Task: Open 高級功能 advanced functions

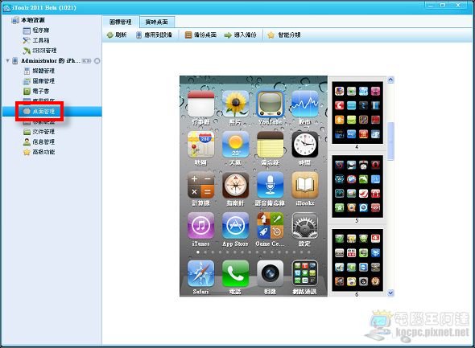Action: coord(39,152)
